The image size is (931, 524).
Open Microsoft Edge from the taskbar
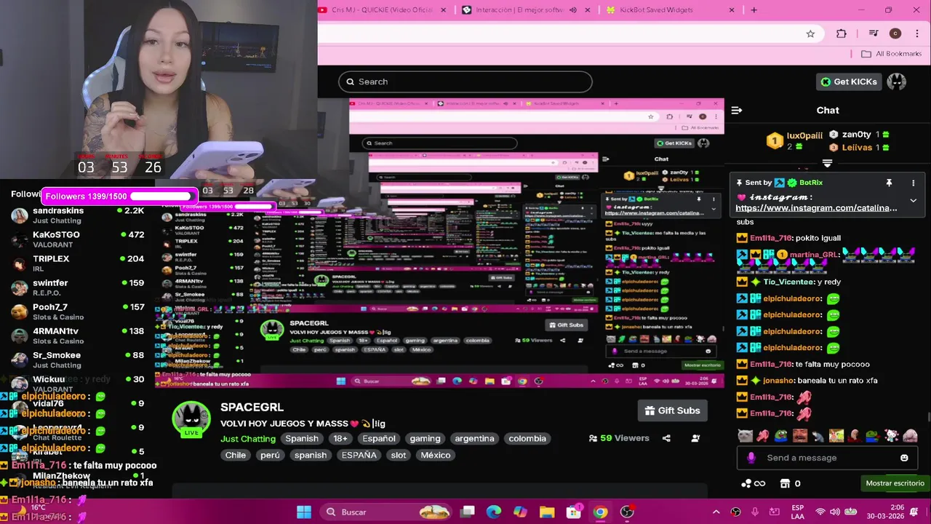pos(494,512)
